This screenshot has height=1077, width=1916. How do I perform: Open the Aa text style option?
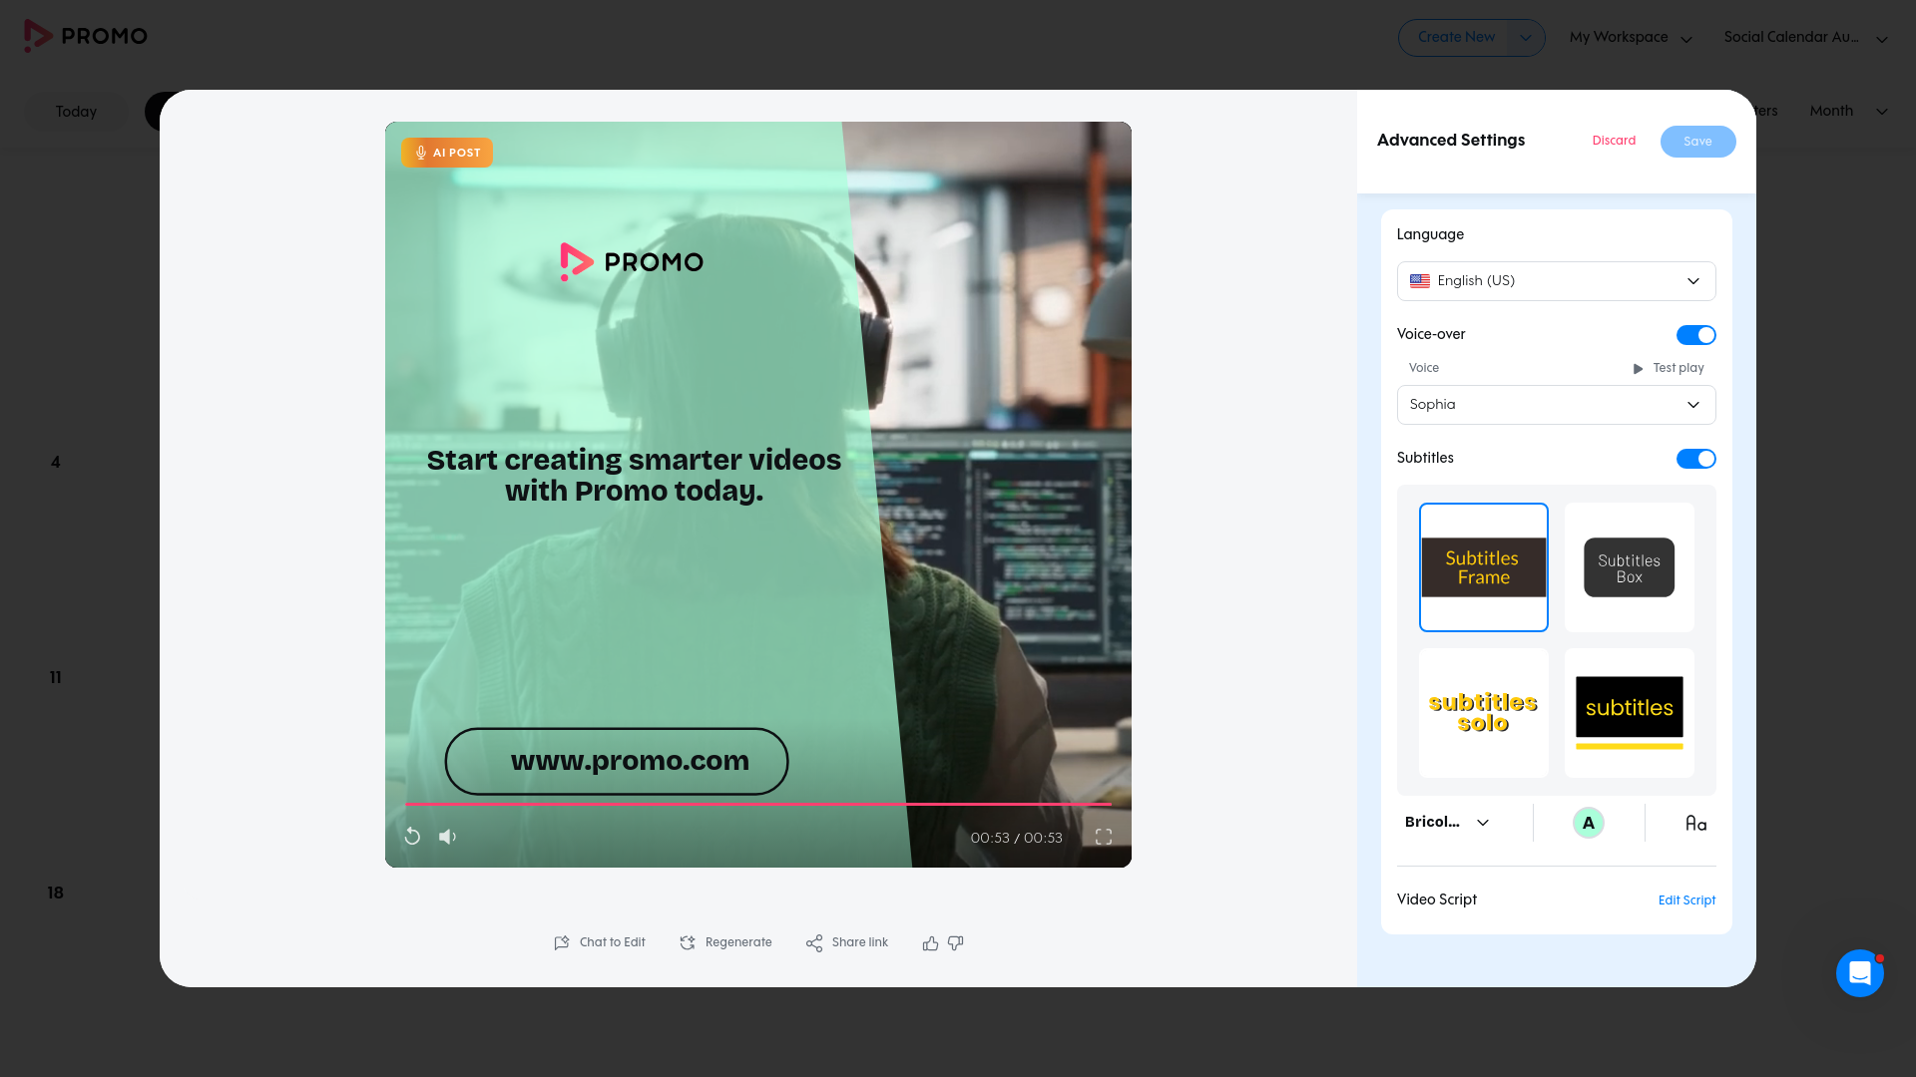[x=1695, y=823]
